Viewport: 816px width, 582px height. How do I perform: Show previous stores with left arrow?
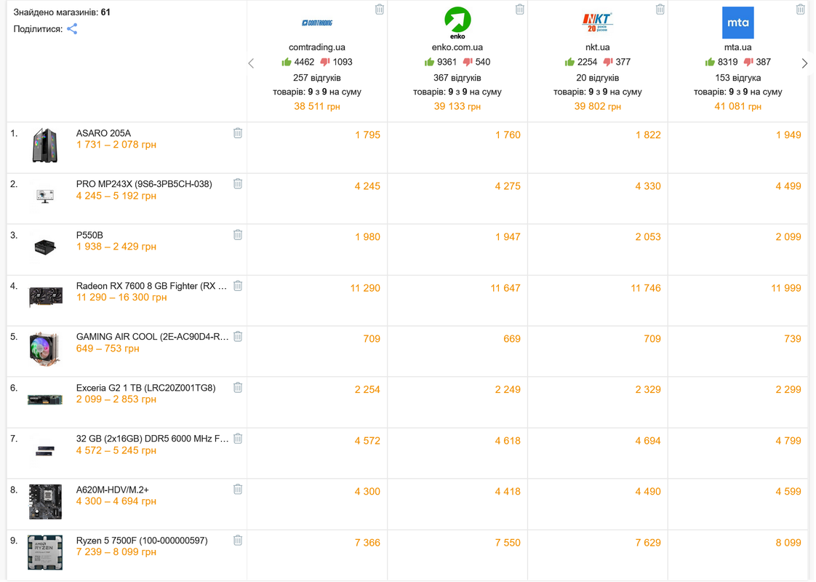(x=252, y=63)
